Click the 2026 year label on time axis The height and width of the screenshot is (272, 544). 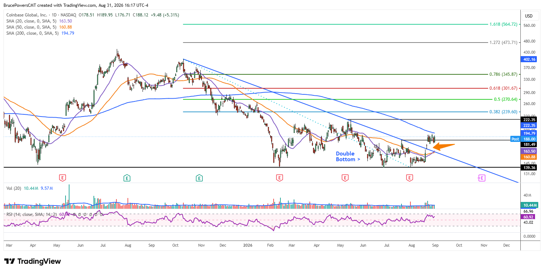pos(248,246)
